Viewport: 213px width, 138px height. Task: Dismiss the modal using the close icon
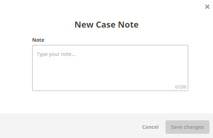(207, 7)
